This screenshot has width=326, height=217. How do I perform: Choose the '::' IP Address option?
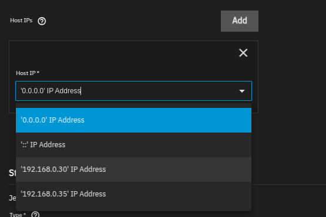(x=133, y=145)
